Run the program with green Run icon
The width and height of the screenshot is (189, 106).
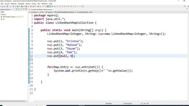pyautogui.click(x=17, y=6)
